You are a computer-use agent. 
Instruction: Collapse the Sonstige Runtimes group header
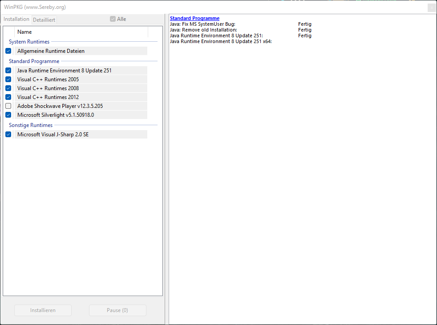[x=31, y=125]
